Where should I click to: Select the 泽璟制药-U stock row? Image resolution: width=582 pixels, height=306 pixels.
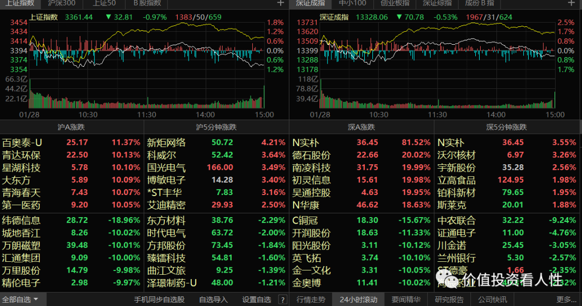(217, 283)
